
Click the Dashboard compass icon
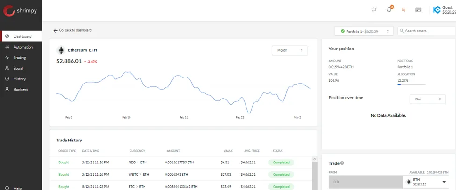point(7,36)
